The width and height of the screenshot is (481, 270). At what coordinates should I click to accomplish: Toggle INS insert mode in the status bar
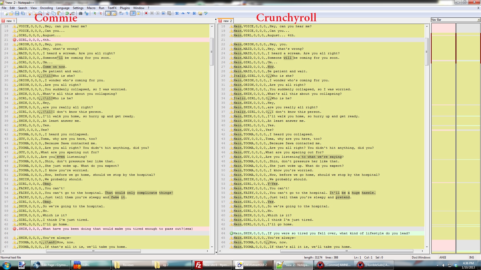click(471, 257)
